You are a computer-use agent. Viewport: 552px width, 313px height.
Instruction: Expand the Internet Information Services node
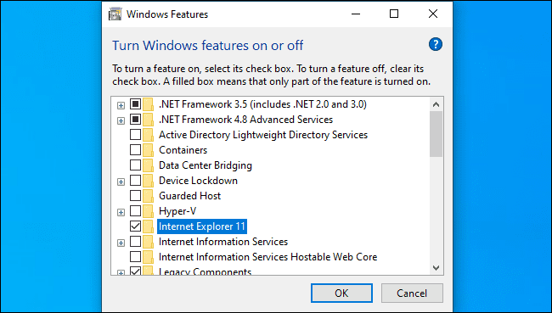coord(121,243)
